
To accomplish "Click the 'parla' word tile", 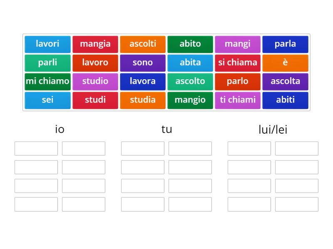I will [x=285, y=44].
